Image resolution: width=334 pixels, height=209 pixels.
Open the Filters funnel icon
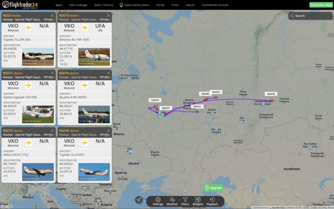(185, 202)
